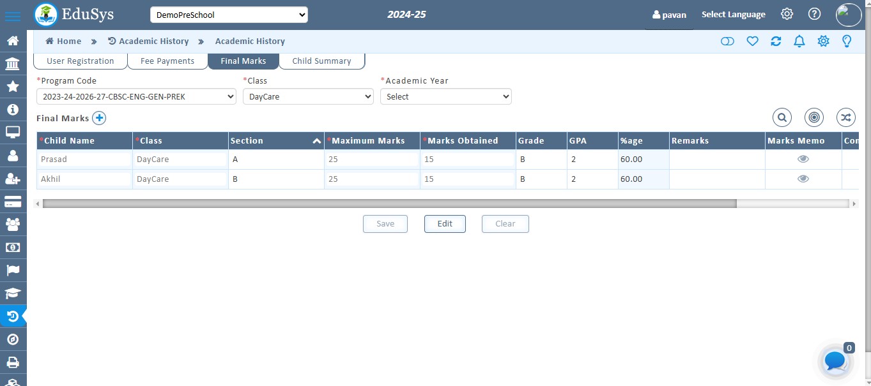View Marks Memo for Akhil
This screenshot has height=386, width=871.
tap(803, 179)
